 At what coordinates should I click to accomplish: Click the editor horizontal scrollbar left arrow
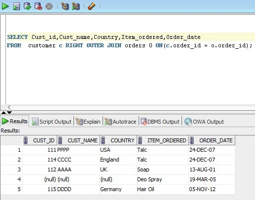(x=9, y=107)
